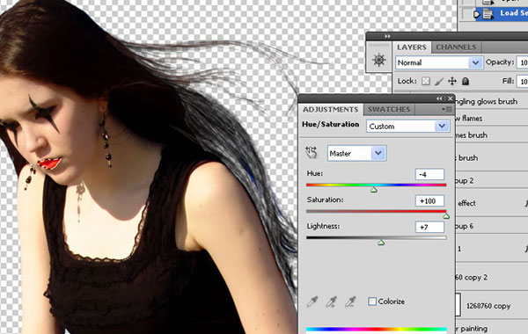Viewport: 528px width, 334px height.
Task: Select the "flames" layer row
Action: [492, 118]
